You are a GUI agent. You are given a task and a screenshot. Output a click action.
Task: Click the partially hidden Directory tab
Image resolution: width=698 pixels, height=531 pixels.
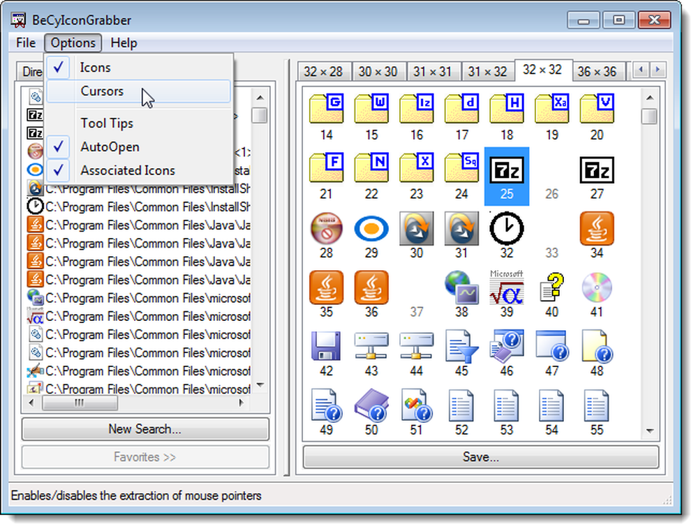tap(31, 72)
